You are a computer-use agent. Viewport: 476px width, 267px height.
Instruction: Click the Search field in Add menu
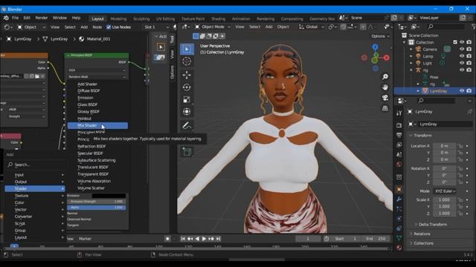[x=35, y=165]
